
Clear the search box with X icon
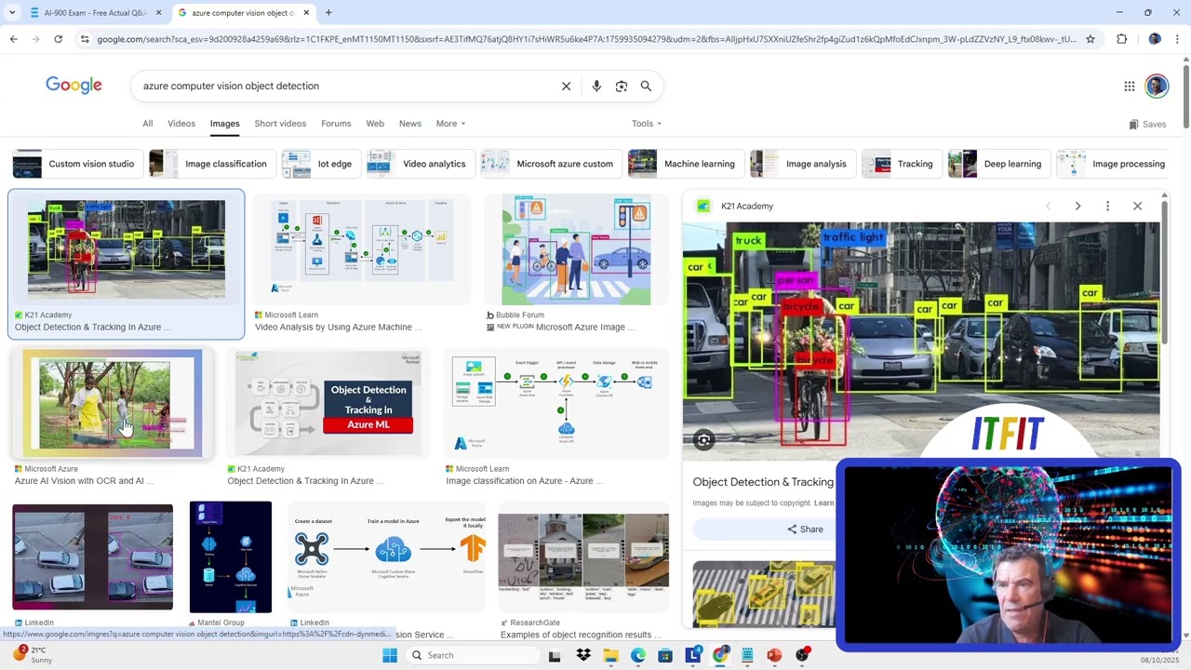pos(566,86)
